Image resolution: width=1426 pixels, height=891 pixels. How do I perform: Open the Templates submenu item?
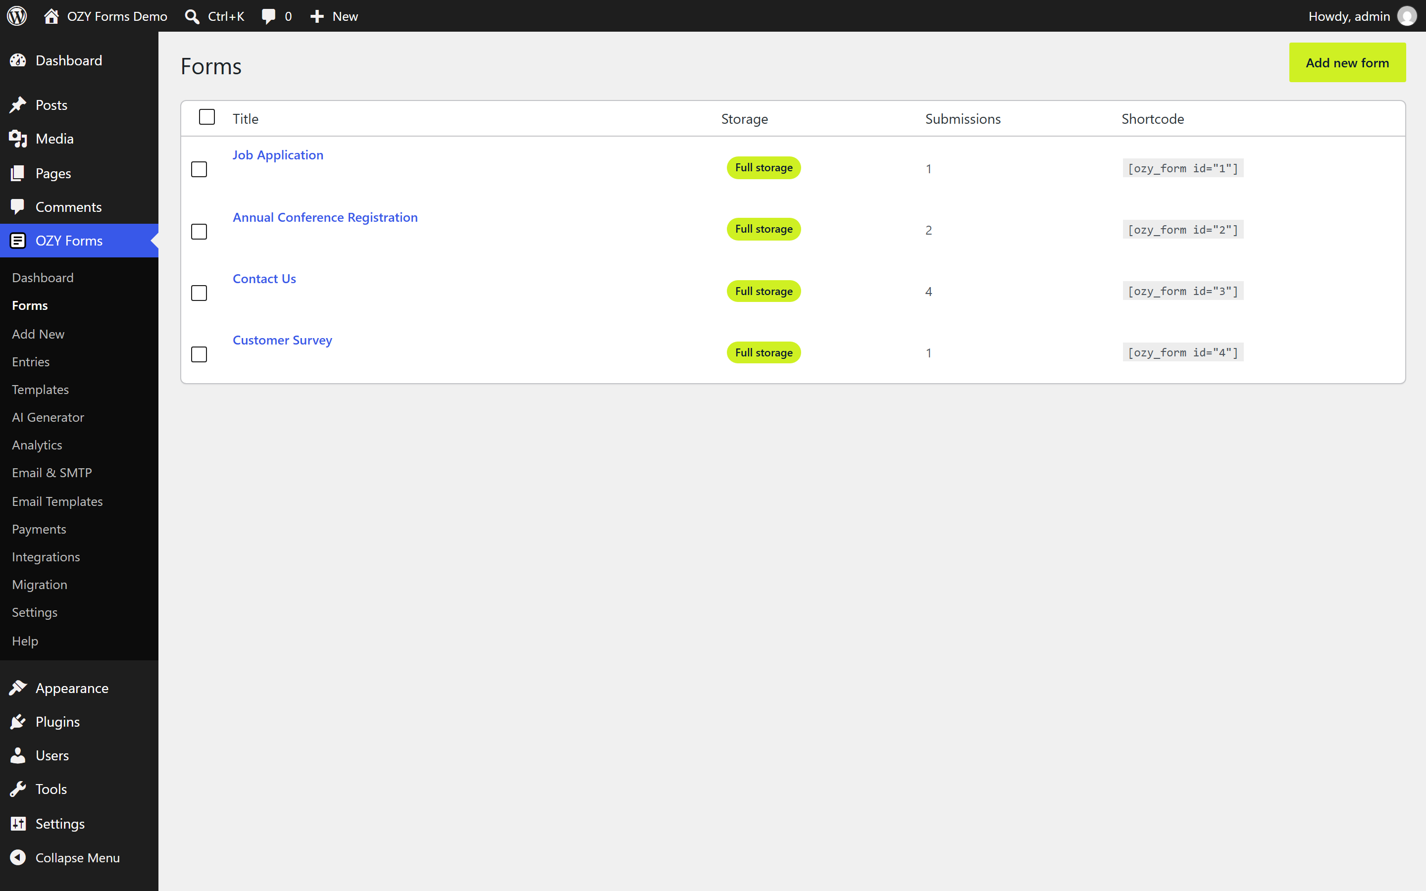40,390
